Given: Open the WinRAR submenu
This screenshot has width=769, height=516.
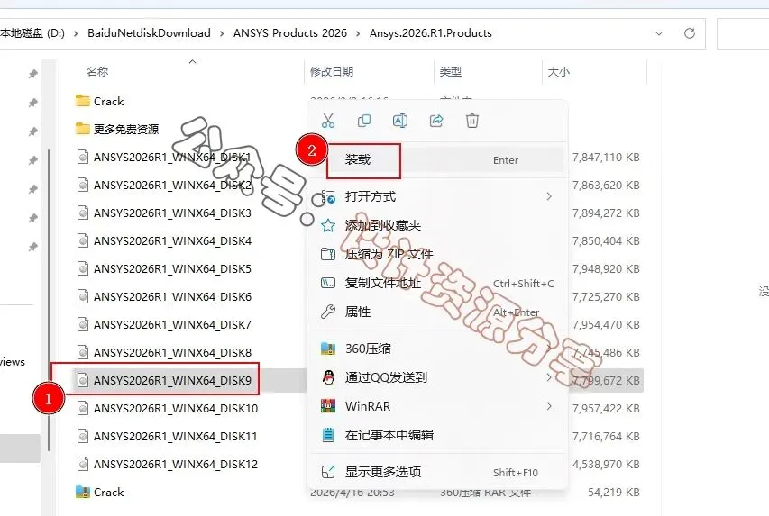Looking at the screenshot, I should point(437,406).
